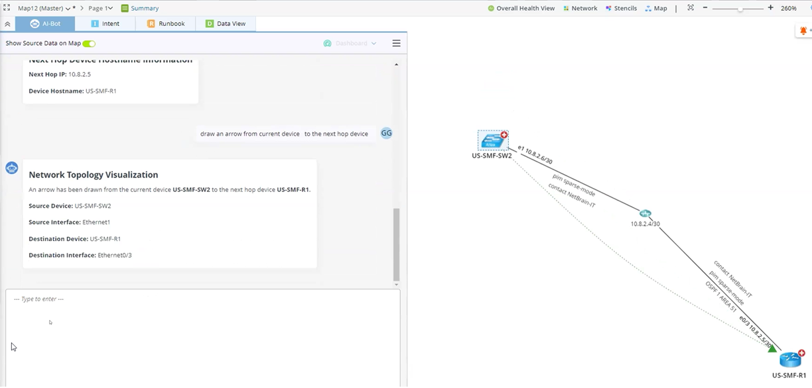Click the US-SMF-SW2 map label

pos(492,156)
